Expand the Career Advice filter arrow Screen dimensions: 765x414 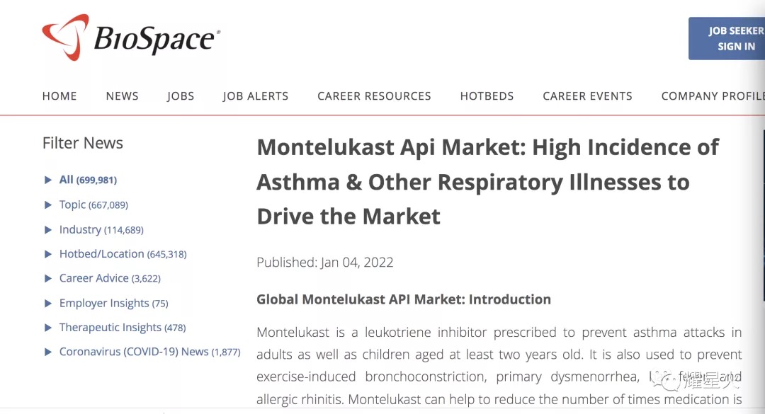tap(48, 278)
